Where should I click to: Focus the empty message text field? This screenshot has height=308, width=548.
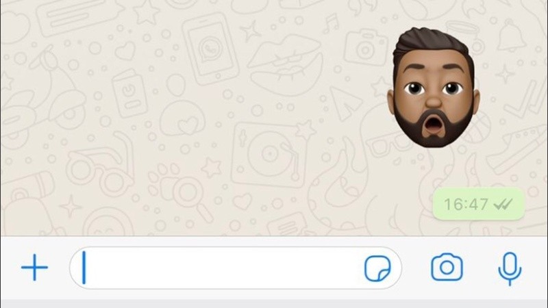tap(235, 268)
